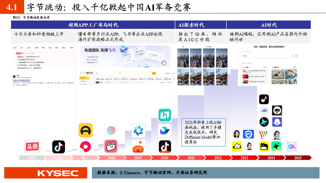Click the 懂车帝 website screenshot
326x183 pixels.
tap(127, 78)
